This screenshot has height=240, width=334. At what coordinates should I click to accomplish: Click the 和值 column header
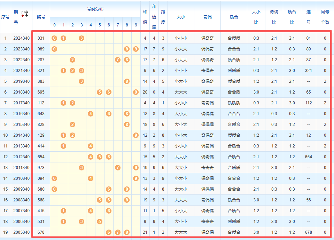(145, 17)
